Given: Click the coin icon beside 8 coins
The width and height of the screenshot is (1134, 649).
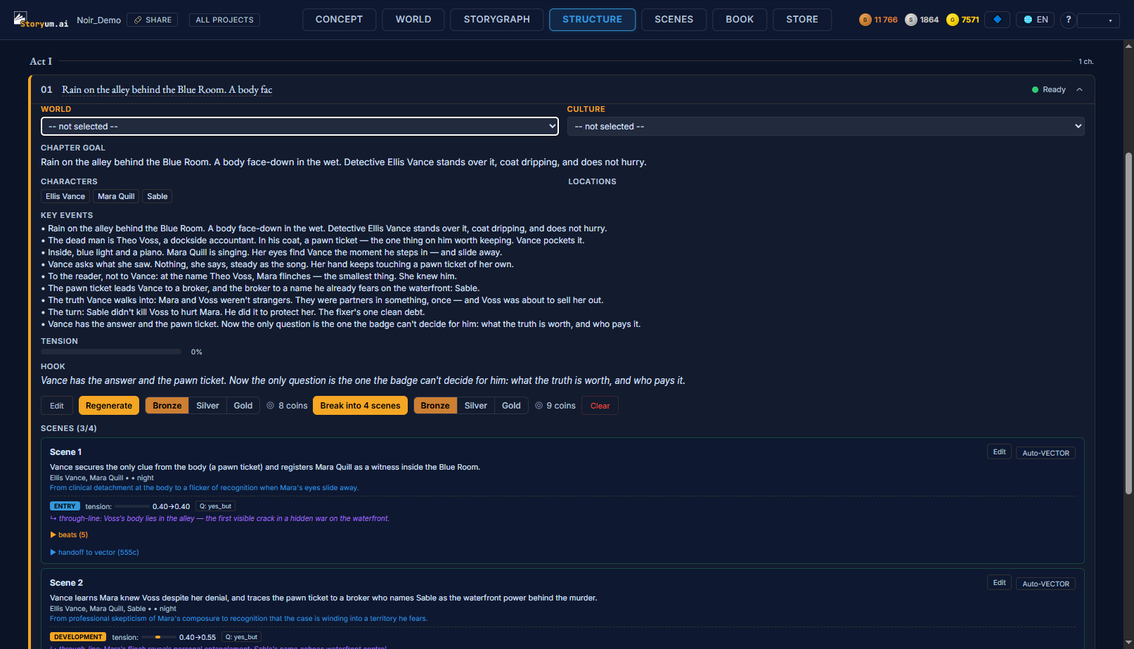Looking at the screenshot, I should [x=270, y=406].
